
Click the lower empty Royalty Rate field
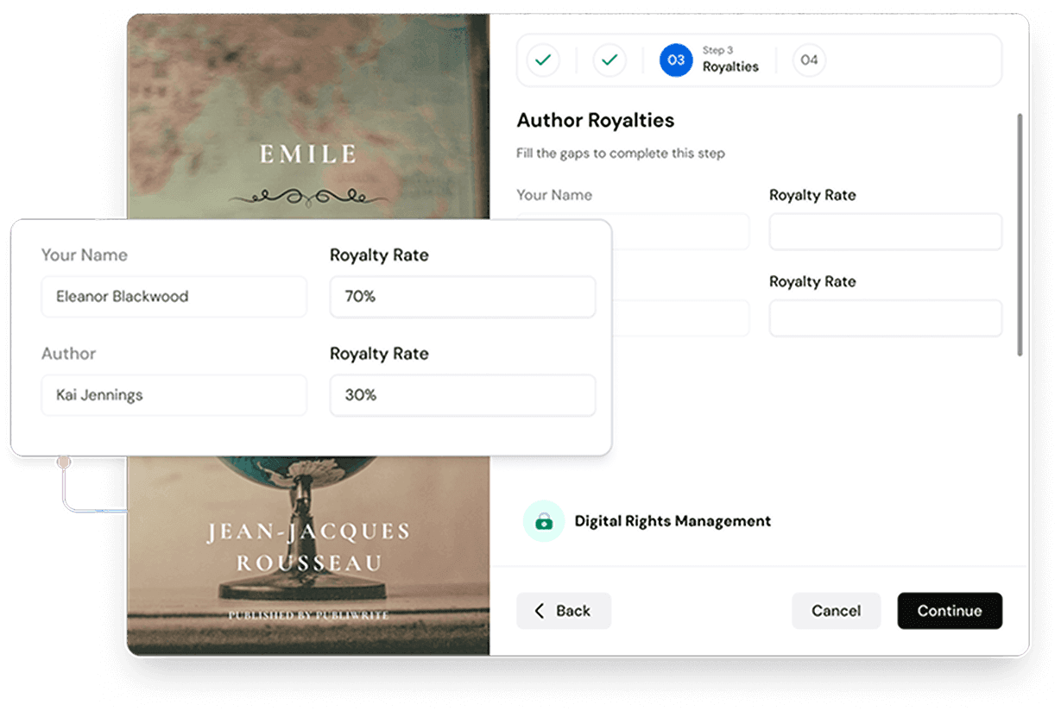click(886, 318)
